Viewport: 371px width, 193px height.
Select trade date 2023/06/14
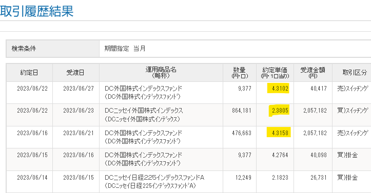[x=32, y=178]
